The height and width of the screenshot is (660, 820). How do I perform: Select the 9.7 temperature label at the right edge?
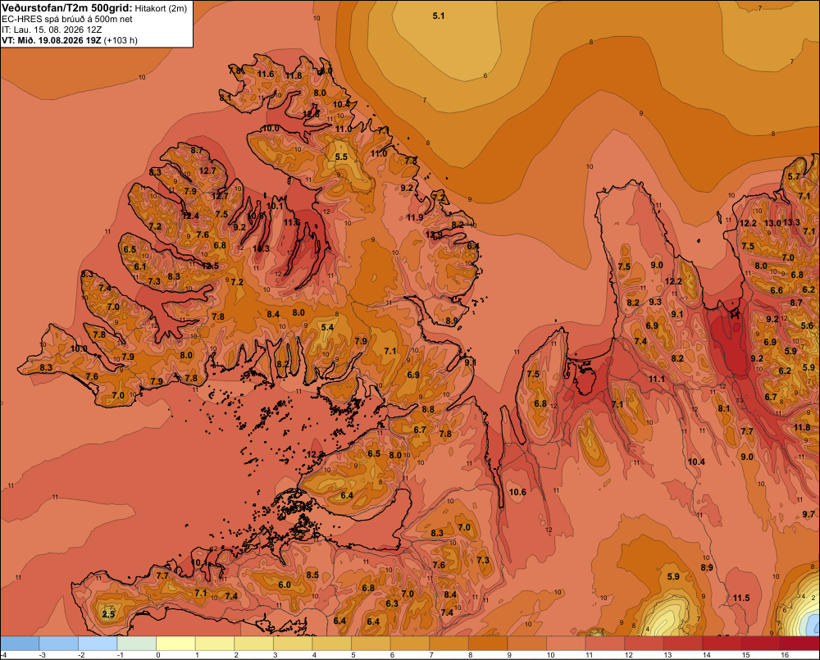pyautogui.click(x=809, y=514)
